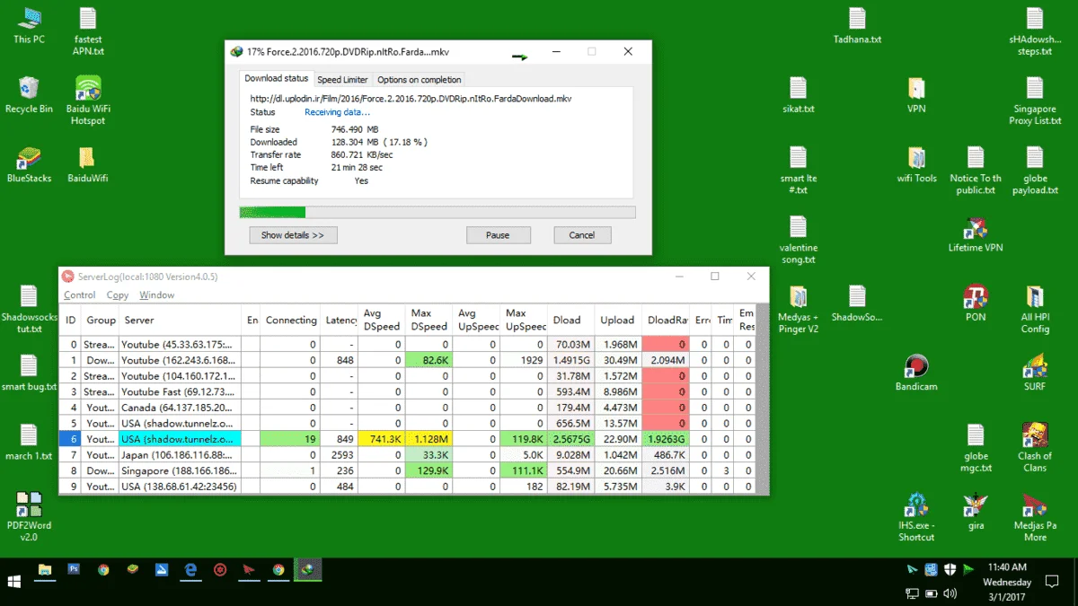Open the Action Center notifications icon
Image resolution: width=1078 pixels, height=606 pixels.
point(1054,582)
